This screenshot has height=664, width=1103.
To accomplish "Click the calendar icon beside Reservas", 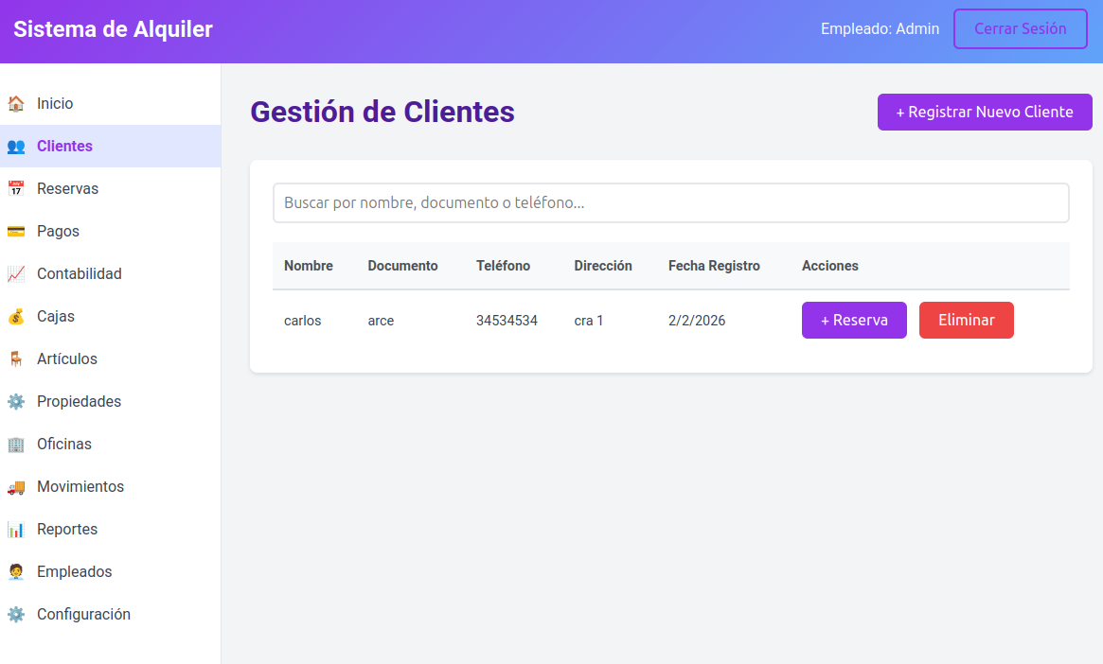I will tap(16, 189).
